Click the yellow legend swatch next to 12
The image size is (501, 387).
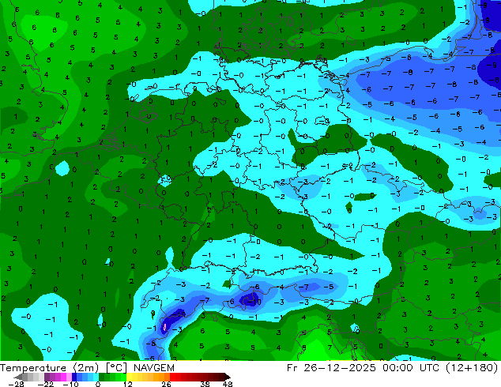129,377
